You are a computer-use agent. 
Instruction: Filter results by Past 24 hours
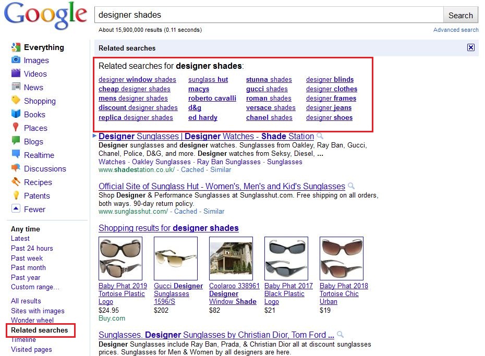click(x=32, y=248)
